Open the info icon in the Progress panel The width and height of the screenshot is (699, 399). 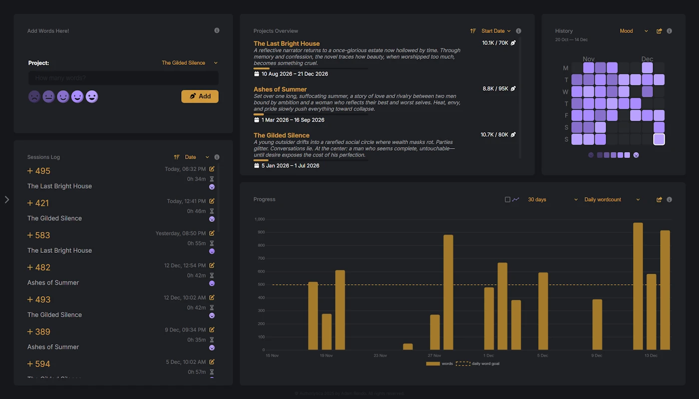[x=669, y=199]
